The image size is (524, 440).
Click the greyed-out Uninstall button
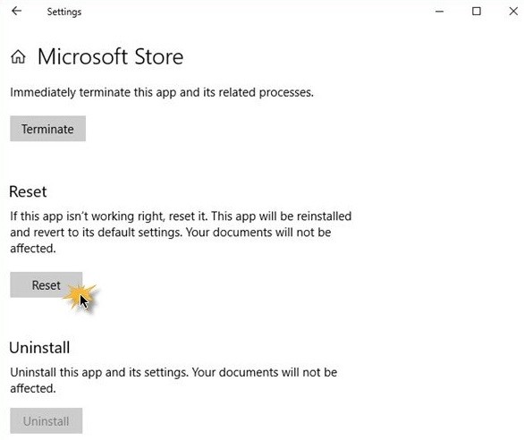[x=46, y=420]
